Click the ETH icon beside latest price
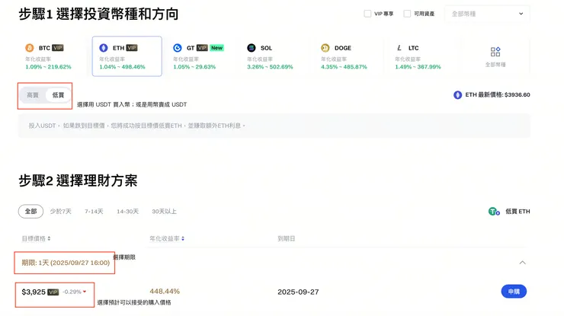This screenshot has width=564, height=316. click(457, 95)
